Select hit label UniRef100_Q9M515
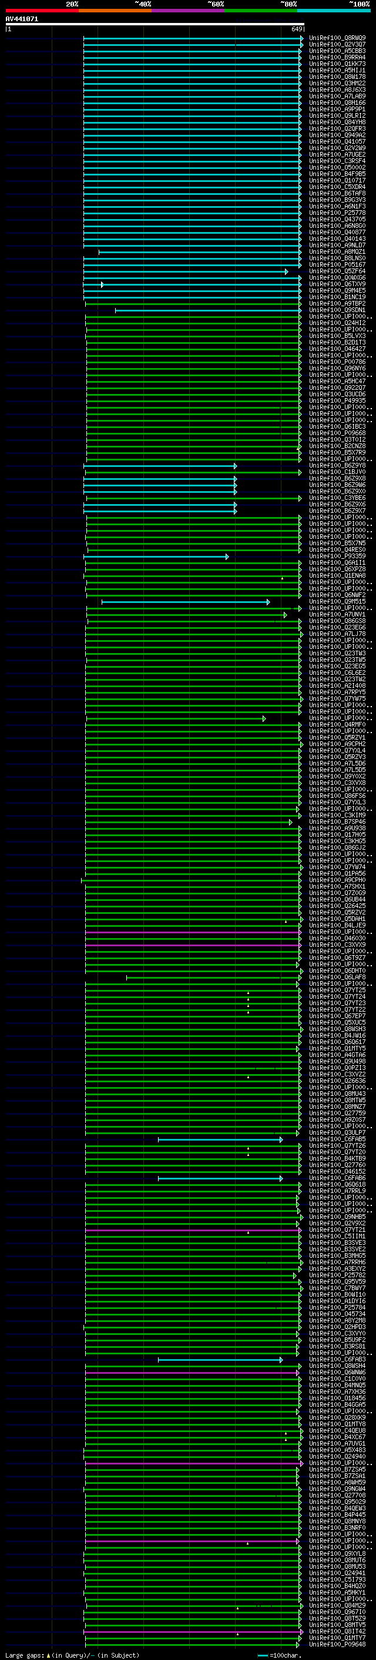This screenshot has width=376, height=1660. tap(337, 602)
